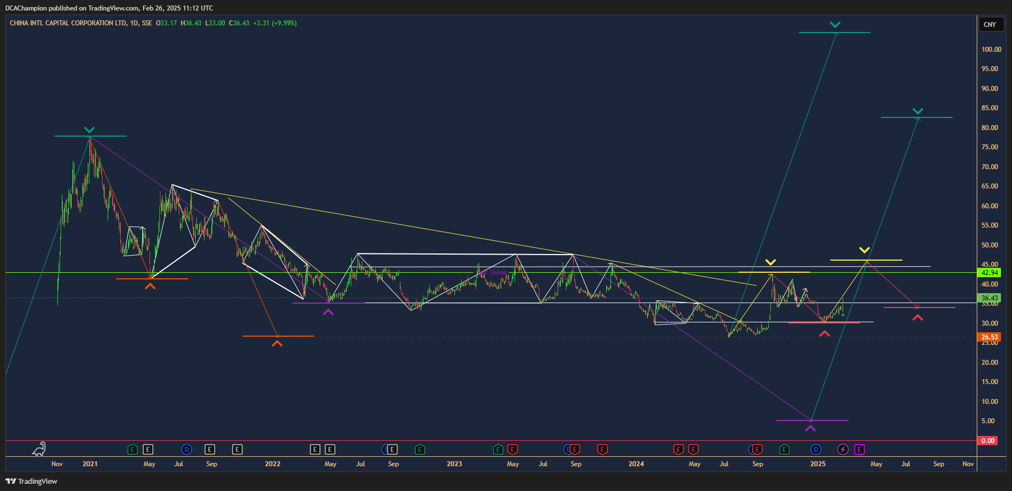Open the magenta upcoming earnings marker
1012x491 pixels.
(859, 450)
